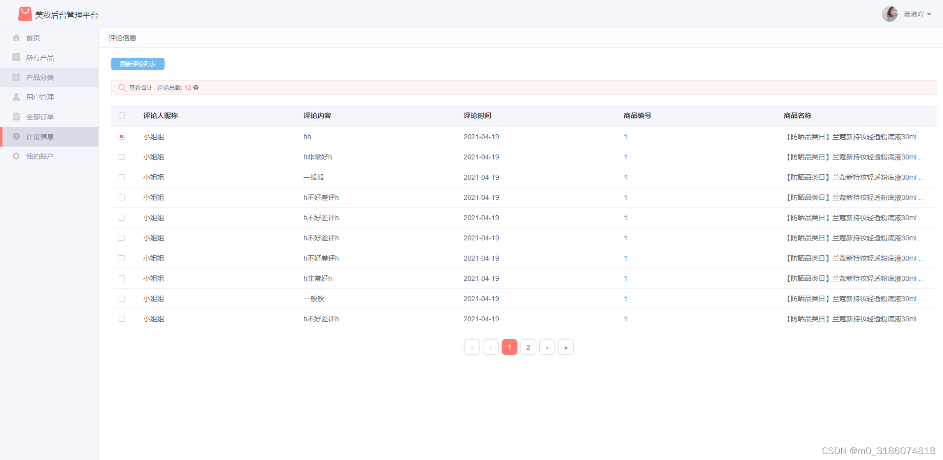Select the comment icon beside 评论信息
Screen dimensions: 943x460
click(x=17, y=136)
